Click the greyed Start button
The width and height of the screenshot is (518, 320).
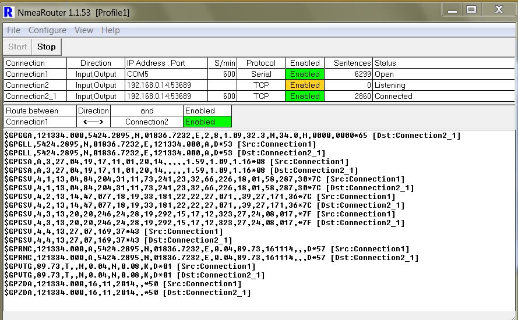(x=17, y=47)
